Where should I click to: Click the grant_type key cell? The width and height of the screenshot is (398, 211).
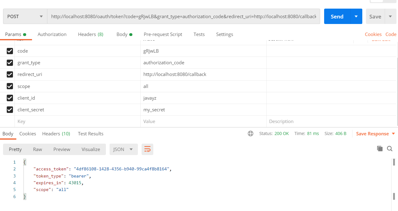(x=78, y=62)
